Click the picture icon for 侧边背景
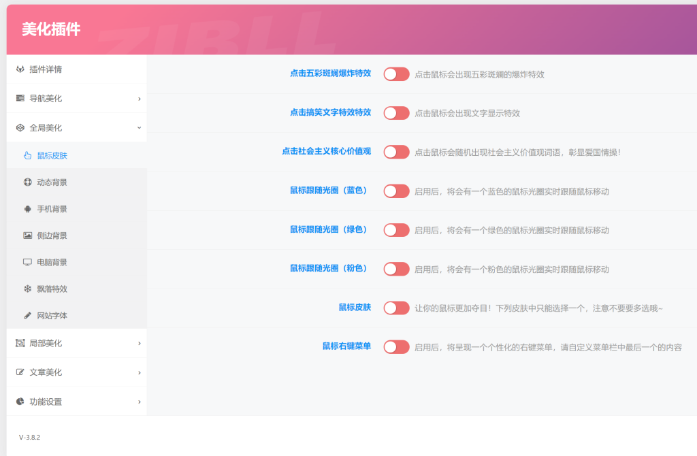 click(28, 235)
